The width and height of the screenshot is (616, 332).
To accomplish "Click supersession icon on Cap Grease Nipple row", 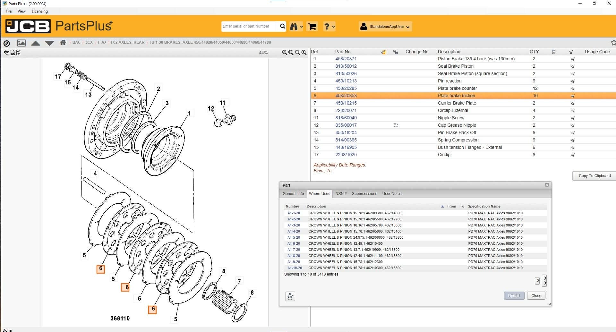I will point(396,125).
